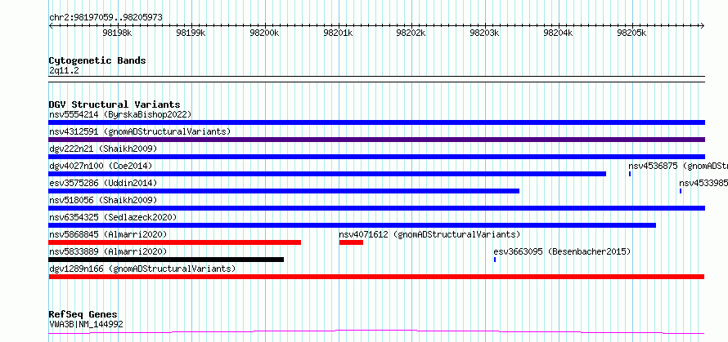
Task: Click the 98201k ruler tick label
Action: [338, 33]
